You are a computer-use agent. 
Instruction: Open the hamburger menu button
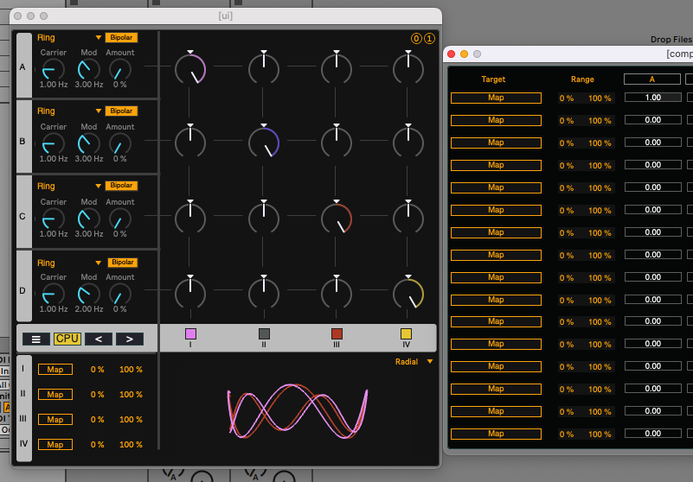[x=36, y=339]
